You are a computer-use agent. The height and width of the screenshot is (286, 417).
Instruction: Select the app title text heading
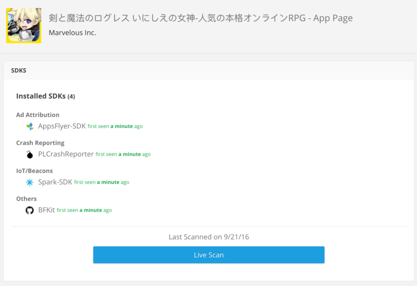(201, 18)
